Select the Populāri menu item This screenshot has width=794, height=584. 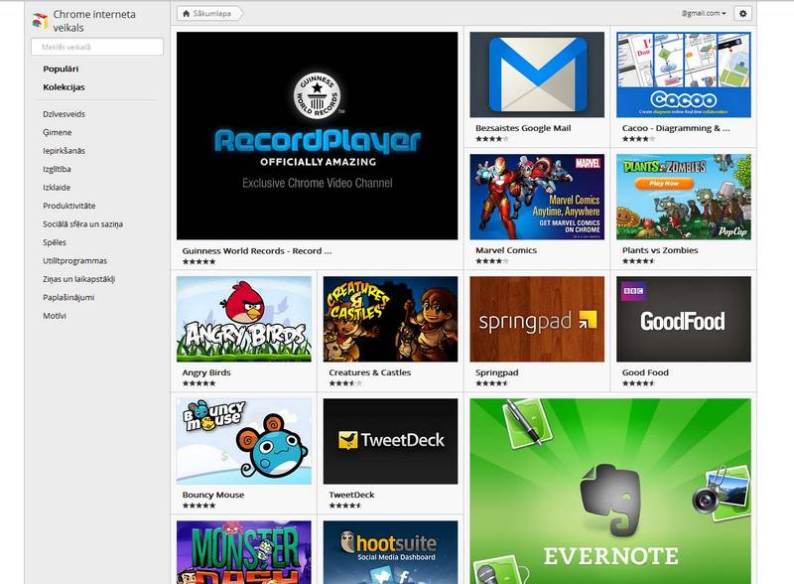61,69
